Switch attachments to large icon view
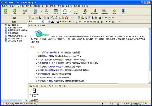152x106 pixels. point(50,86)
